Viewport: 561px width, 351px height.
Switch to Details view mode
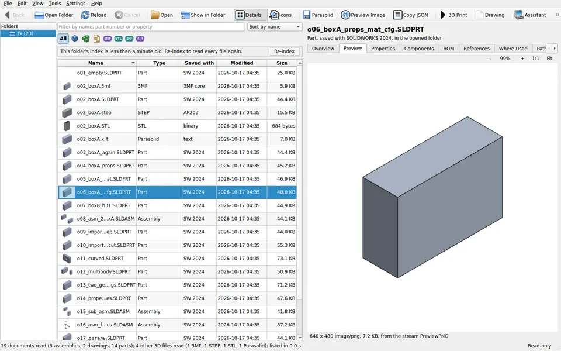pos(251,15)
